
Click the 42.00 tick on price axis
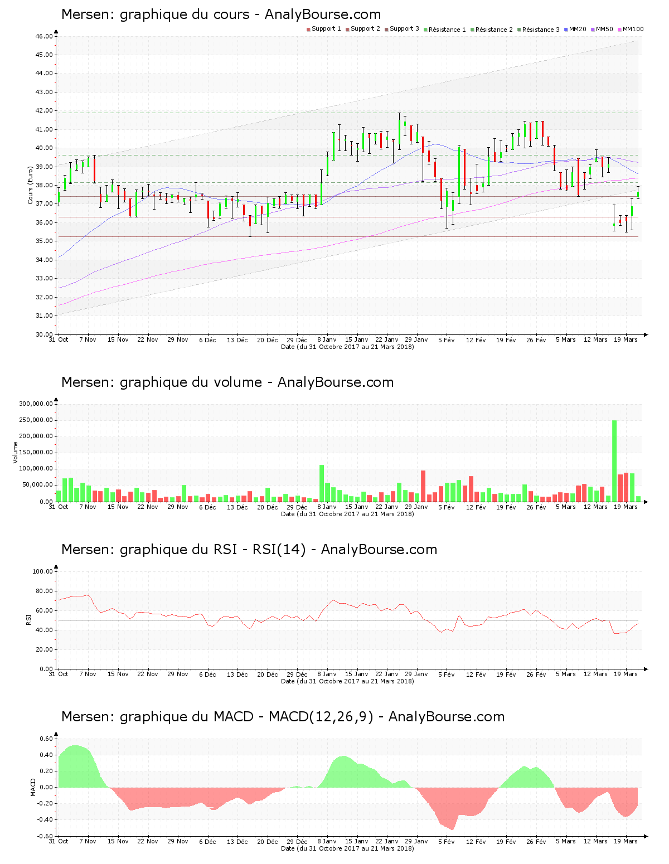pyautogui.click(x=45, y=111)
